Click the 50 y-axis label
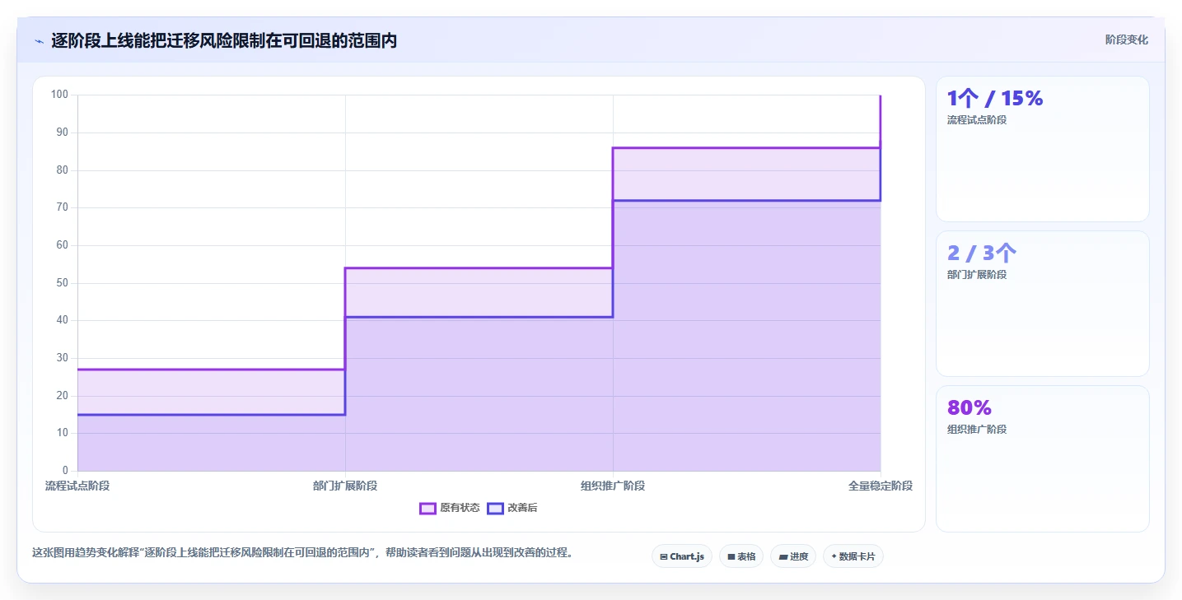This screenshot has height=600, width=1182. (62, 283)
